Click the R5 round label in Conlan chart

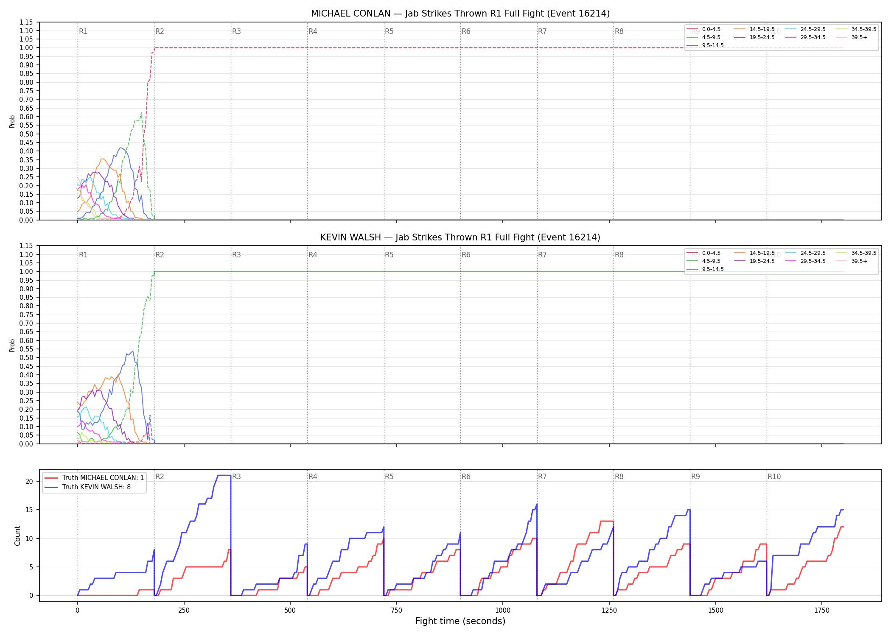click(x=389, y=31)
